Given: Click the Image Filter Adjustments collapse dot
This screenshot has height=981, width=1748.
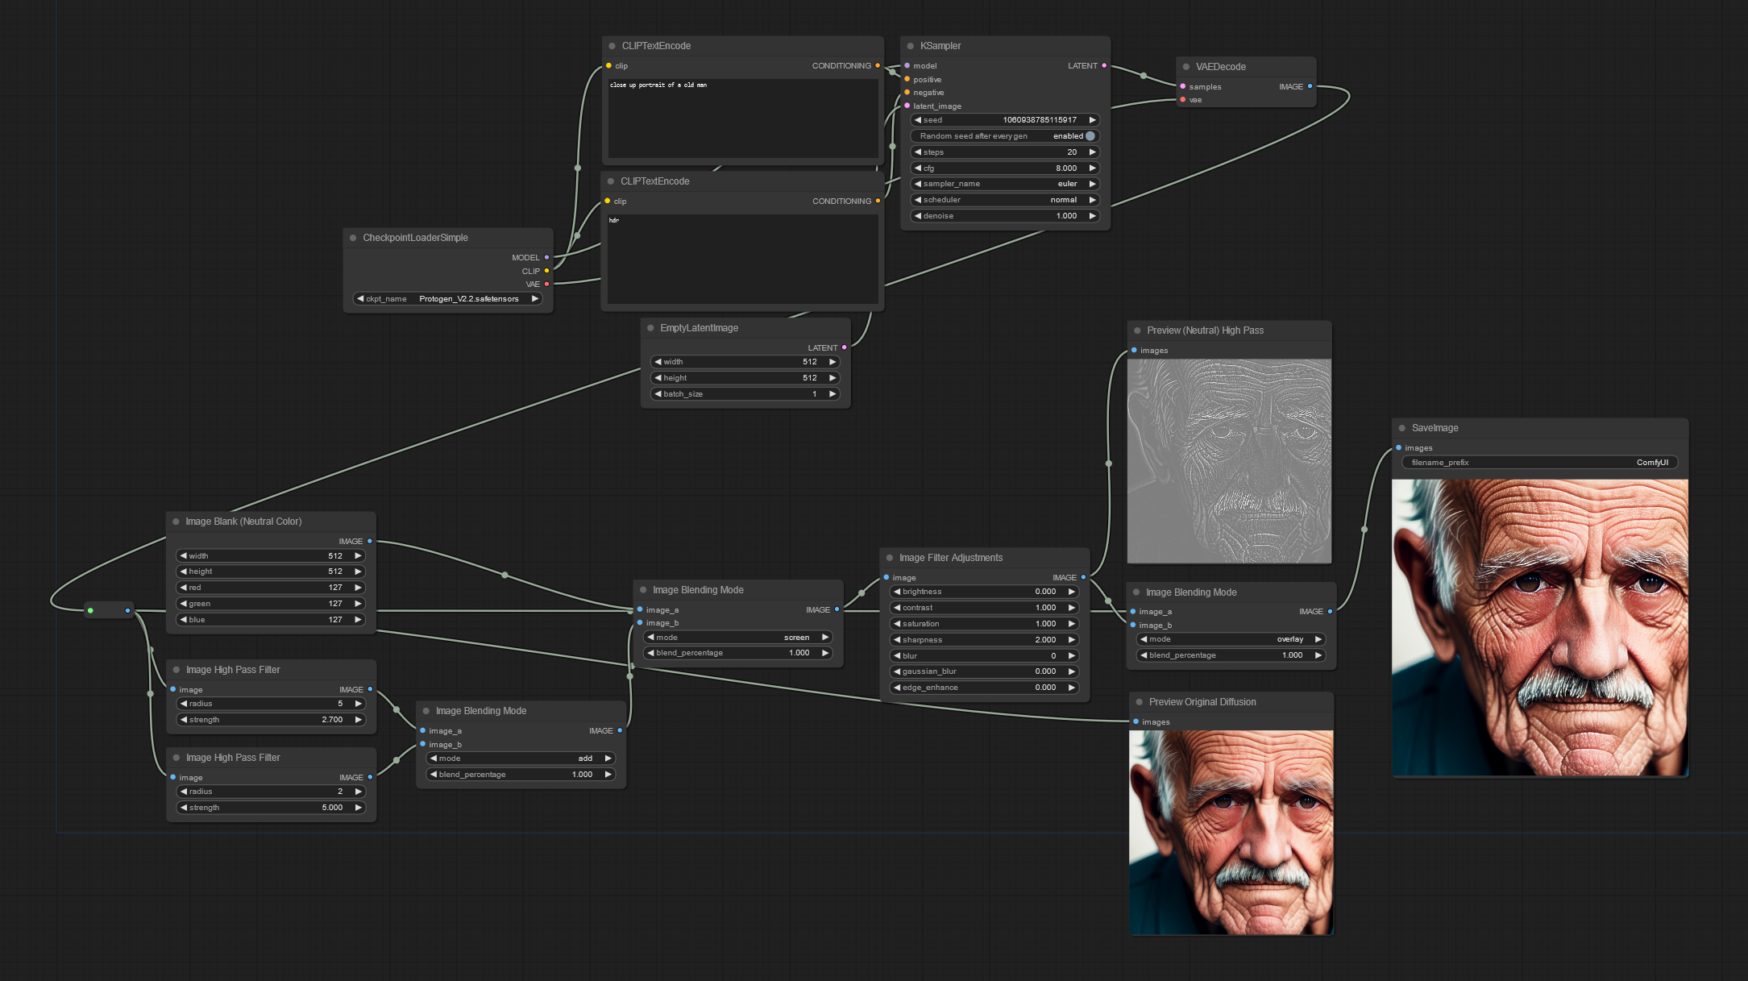Looking at the screenshot, I should (890, 558).
